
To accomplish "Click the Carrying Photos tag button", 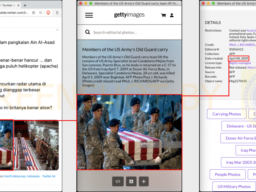I will [227, 114].
